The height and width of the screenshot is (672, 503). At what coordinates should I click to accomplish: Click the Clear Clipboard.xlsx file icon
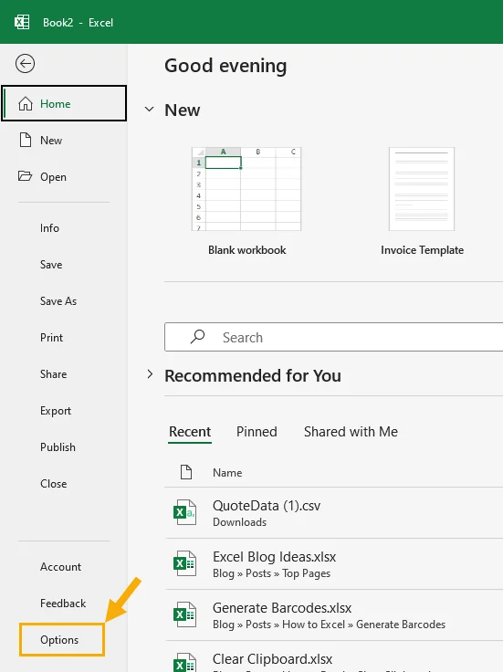click(184, 662)
